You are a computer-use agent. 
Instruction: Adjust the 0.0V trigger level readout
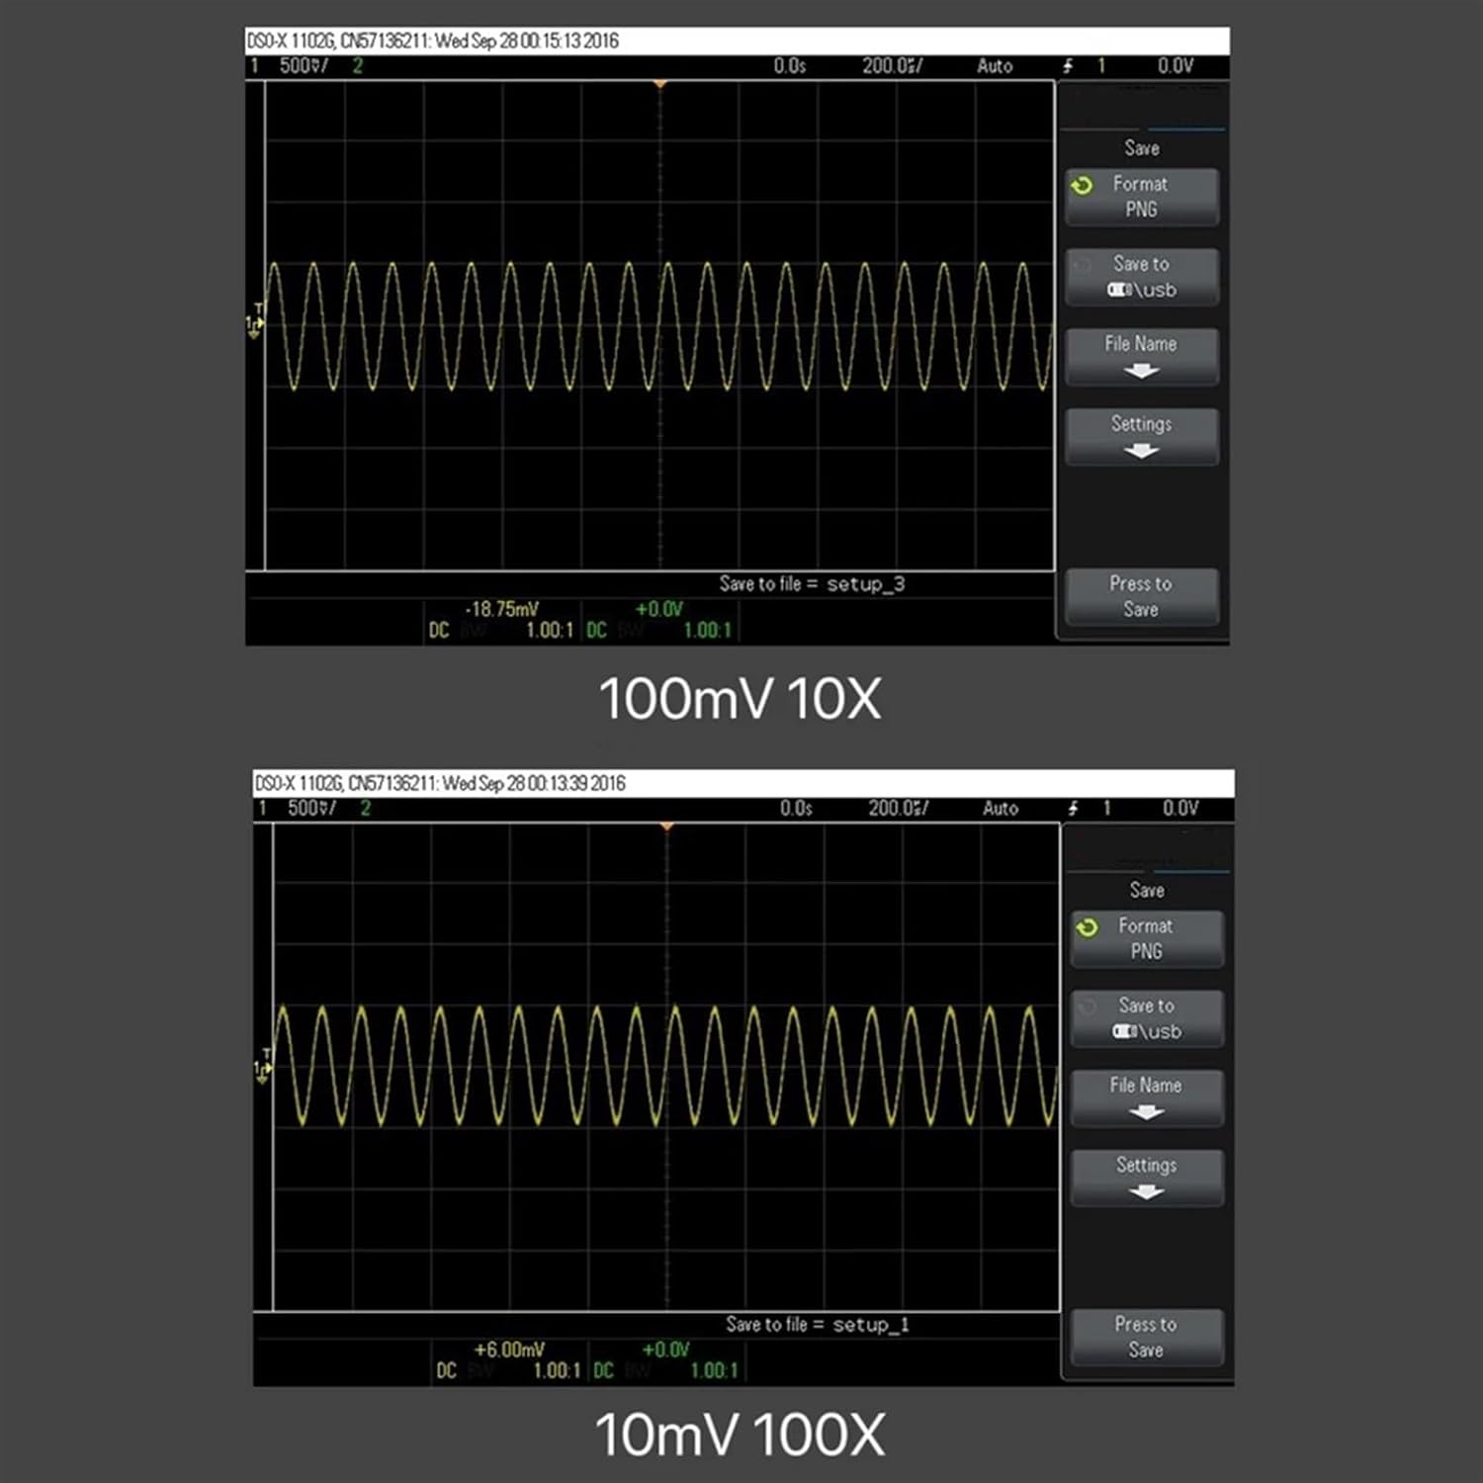(x=1174, y=66)
